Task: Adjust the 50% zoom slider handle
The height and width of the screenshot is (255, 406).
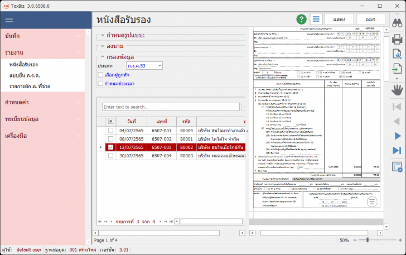Action: (x=368, y=240)
